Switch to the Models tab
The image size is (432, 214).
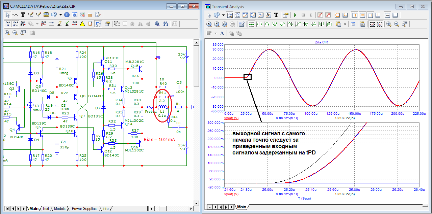(x=60, y=209)
